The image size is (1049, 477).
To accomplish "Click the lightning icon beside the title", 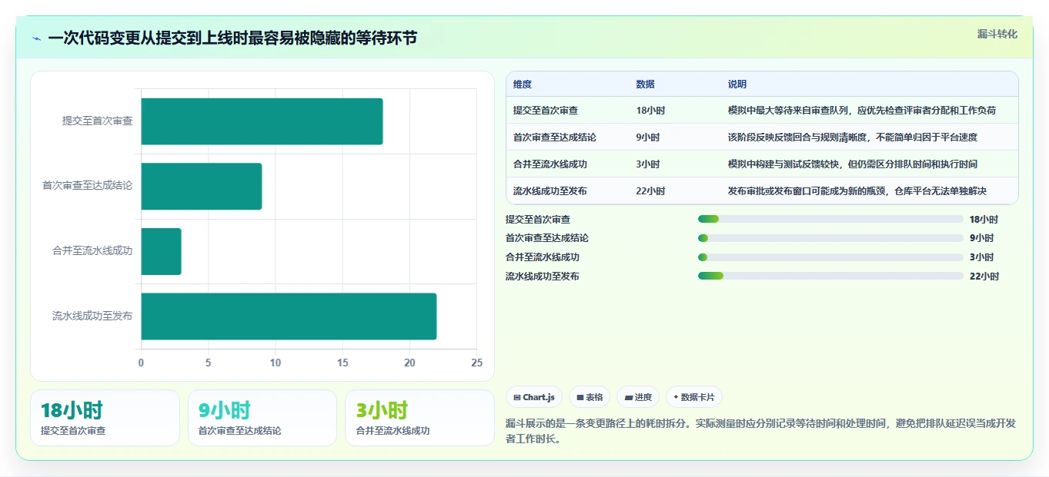I will (x=37, y=38).
